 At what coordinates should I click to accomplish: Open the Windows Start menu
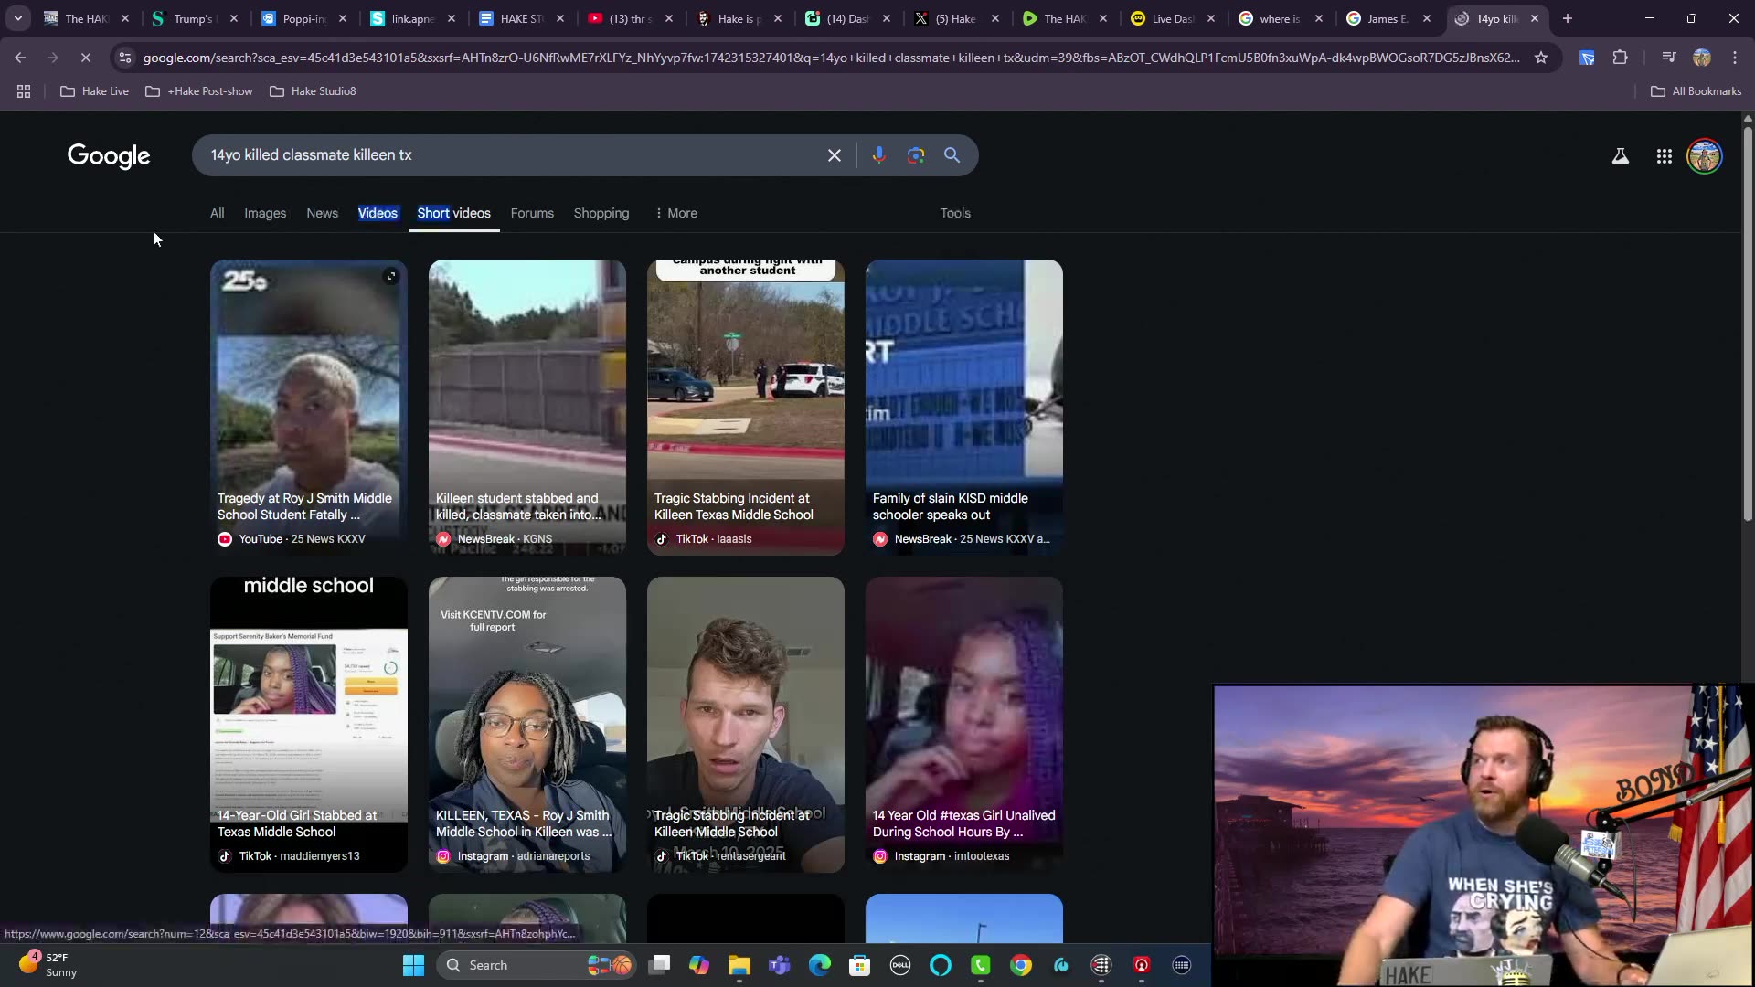(x=413, y=965)
